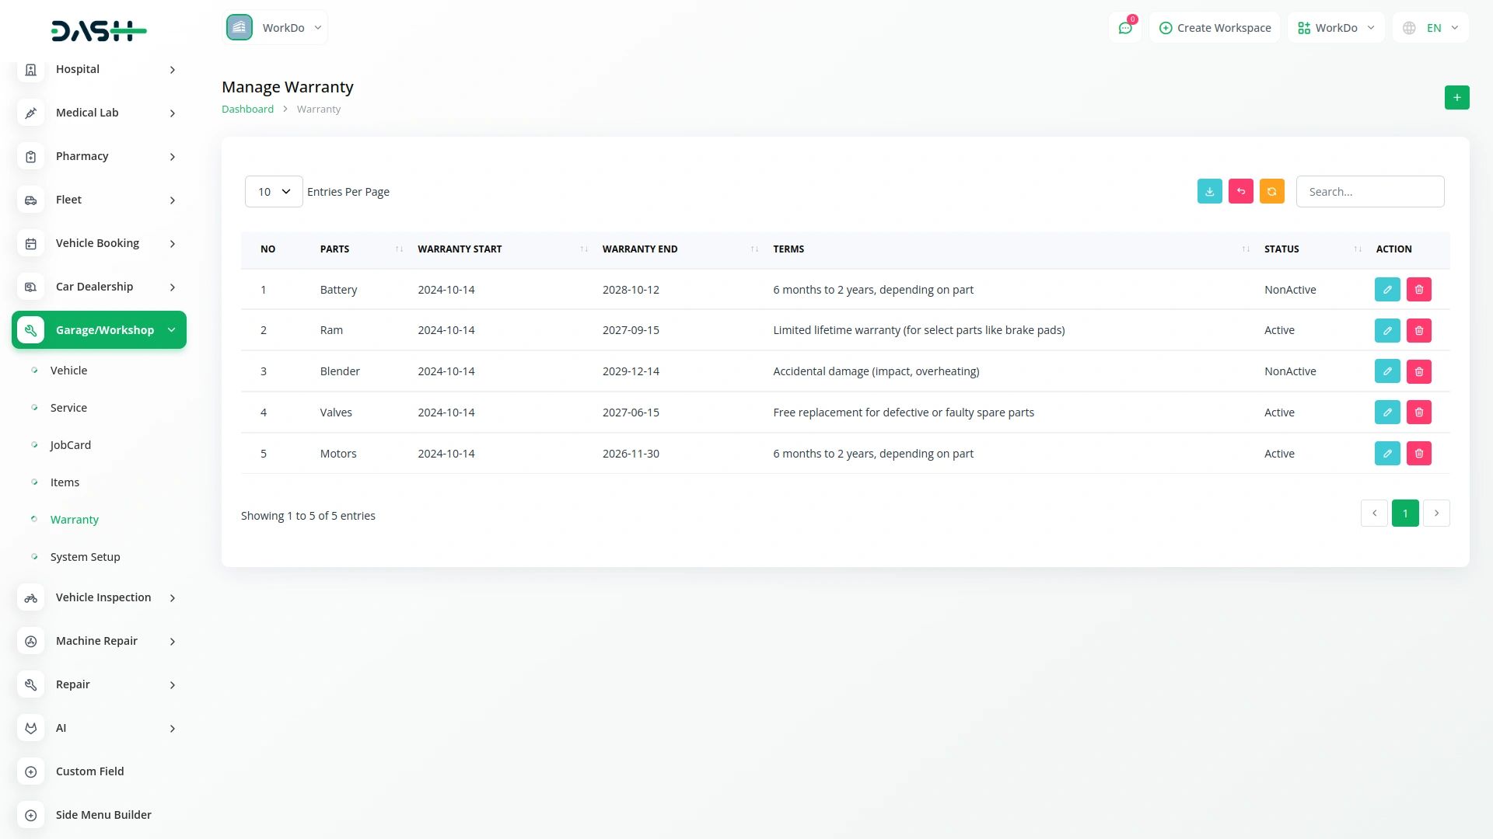1493x839 pixels.
Task: Open the chat messages icon
Action: point(1124,28)
